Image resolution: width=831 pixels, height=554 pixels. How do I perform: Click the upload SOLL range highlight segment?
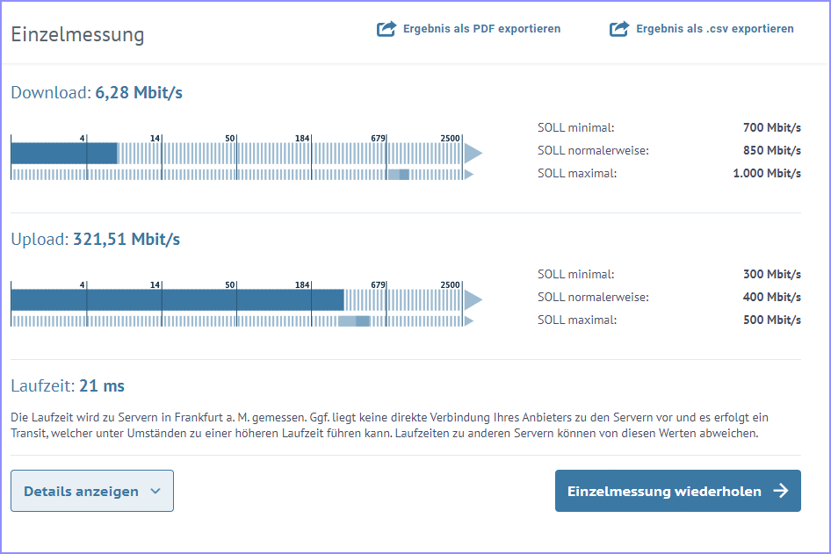[x=354, y=321]
